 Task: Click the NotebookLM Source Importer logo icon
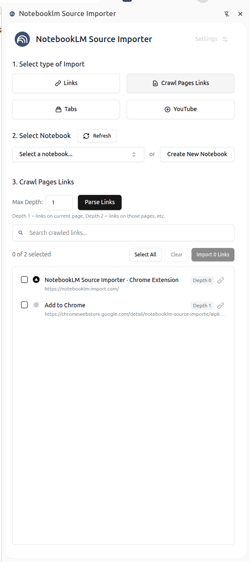22,39
